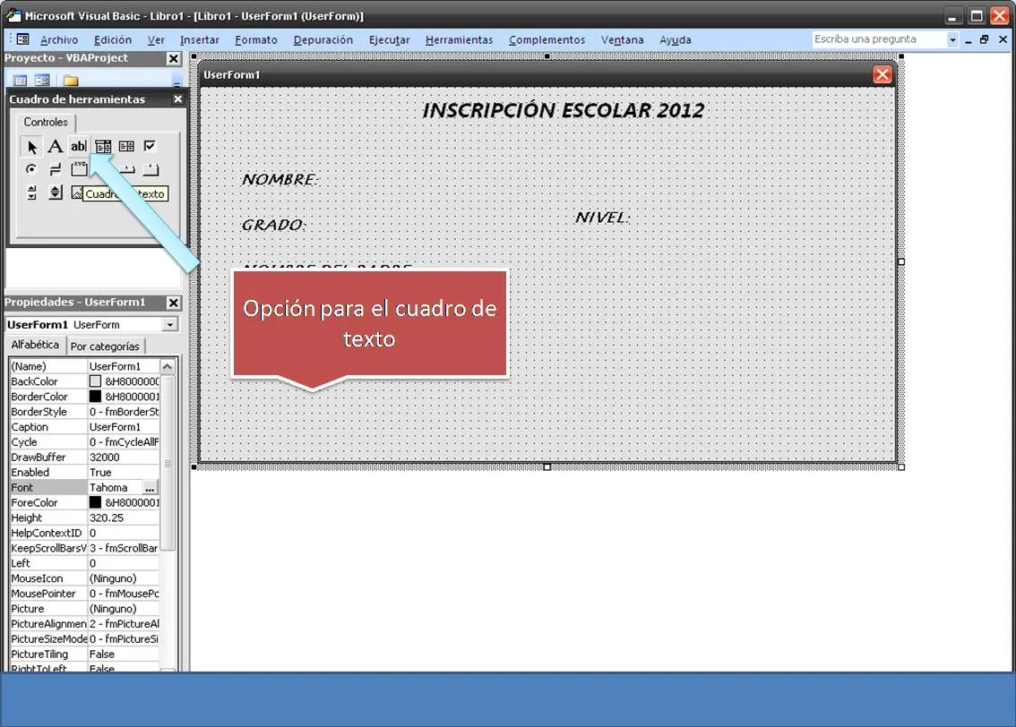Screen dimensions: 1016x727
Task: Close UserForm1 with red X button
Action: click(x=882, y=74)
